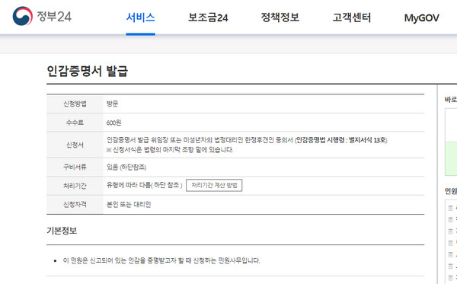The width and height of the screenshot is (457, 284).
Task: Click the 인감증명서 발급 page heading
Action: (87, 71)
